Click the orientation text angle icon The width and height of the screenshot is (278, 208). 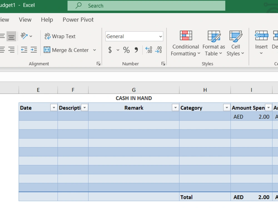coord(24,36)
